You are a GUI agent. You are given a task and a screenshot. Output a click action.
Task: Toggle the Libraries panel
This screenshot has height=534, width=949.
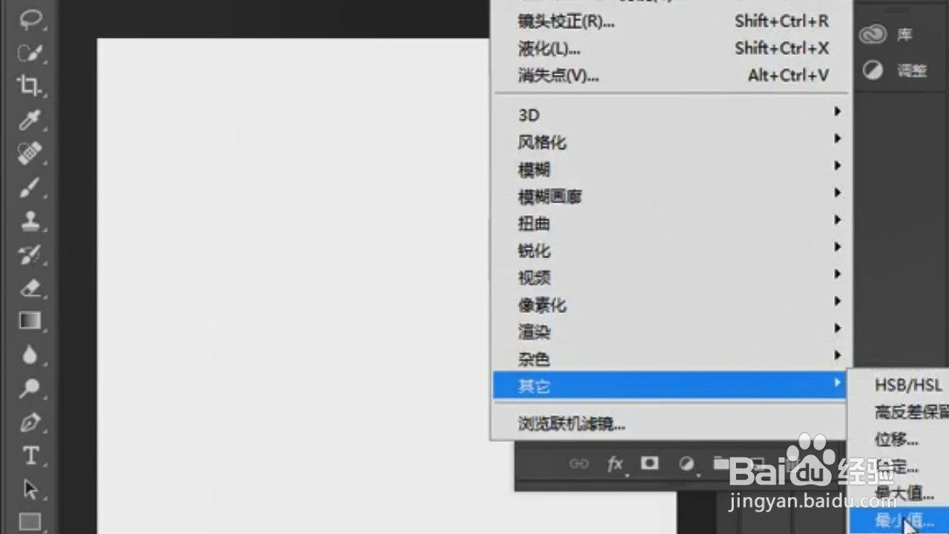click(873, 34)
